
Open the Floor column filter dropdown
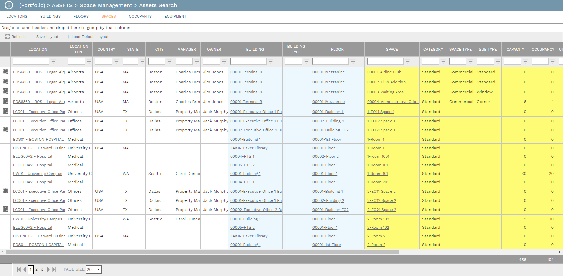353,61
